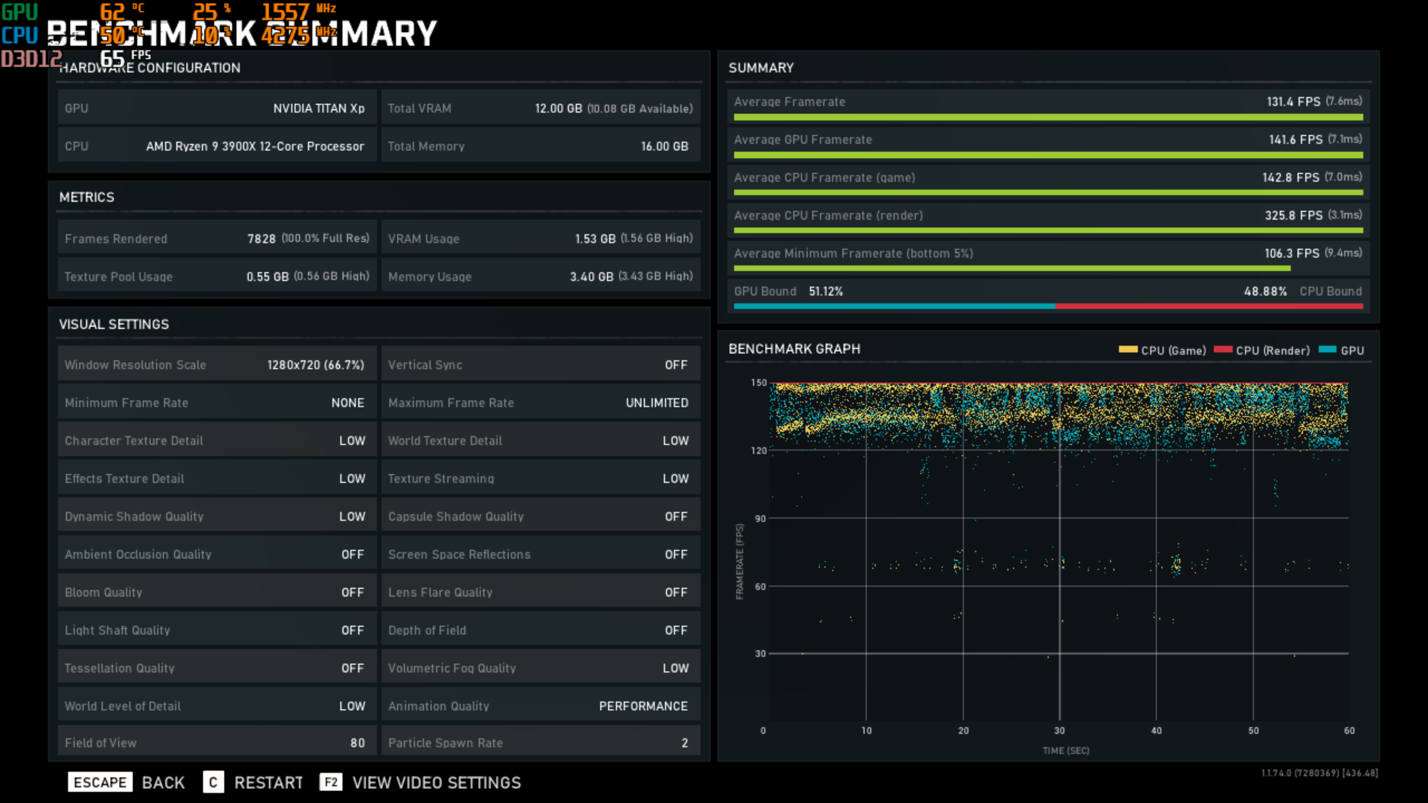The height and width of the screenshot is (803, 1428).
Task: Select the Minimum Frame Rate NONE row
Action: pyautogui.click(x=217, y=402)
